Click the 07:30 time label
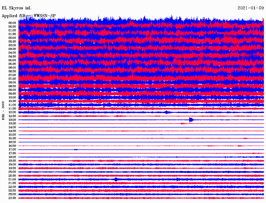The image size is (266, 203). [x=12, y=79]
